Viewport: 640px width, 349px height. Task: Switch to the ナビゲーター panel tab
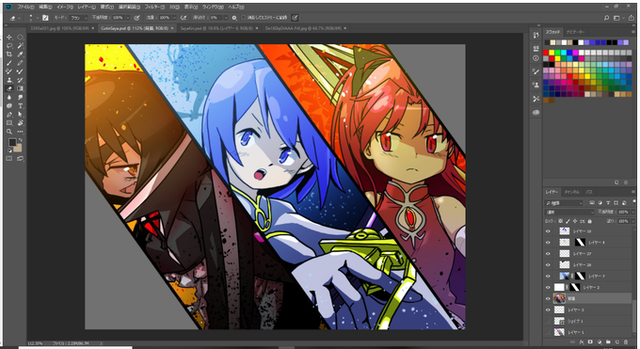(575, 32)
